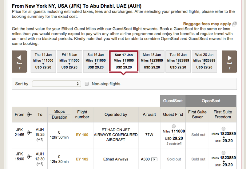Play A380 aircraft video icon
The image size is (246, 169).
coord(154,159)
